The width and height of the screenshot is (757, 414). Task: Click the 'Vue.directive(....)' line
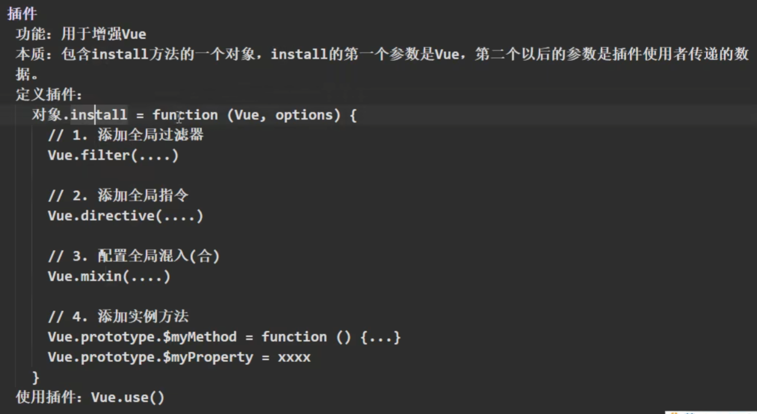(125, 216)
